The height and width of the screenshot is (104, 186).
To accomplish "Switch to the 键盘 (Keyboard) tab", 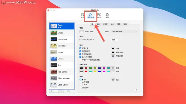I will pos(119,24).
